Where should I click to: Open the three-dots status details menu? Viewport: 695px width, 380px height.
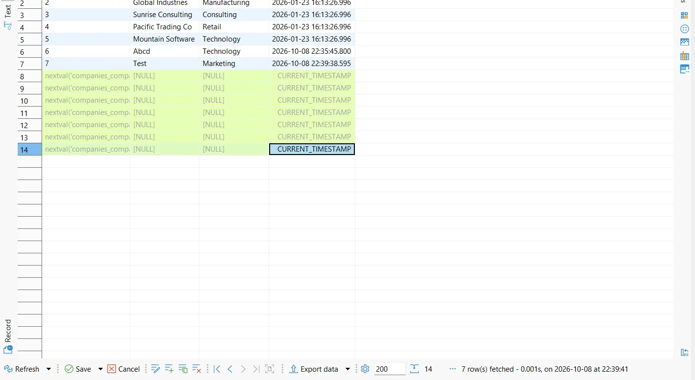click(x=452, y=369)
